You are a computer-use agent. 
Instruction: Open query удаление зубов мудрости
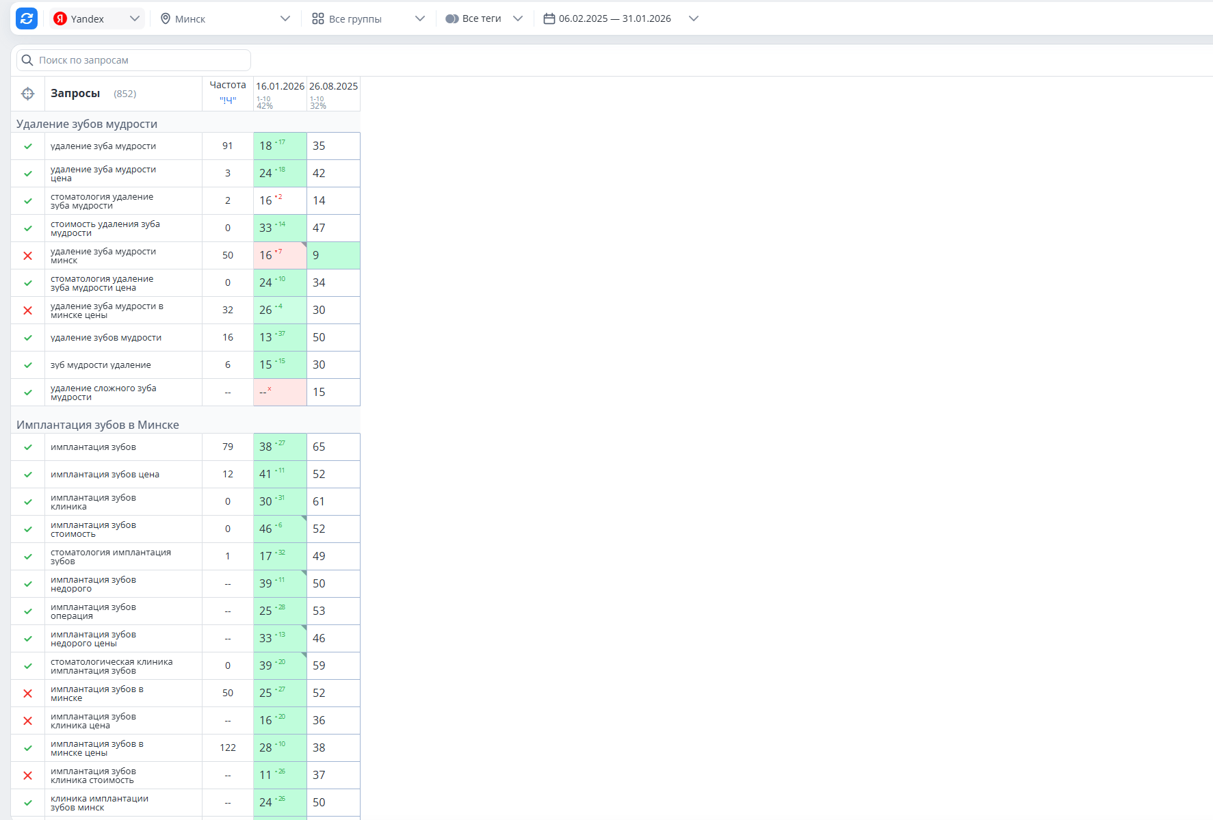click(106, 338)
